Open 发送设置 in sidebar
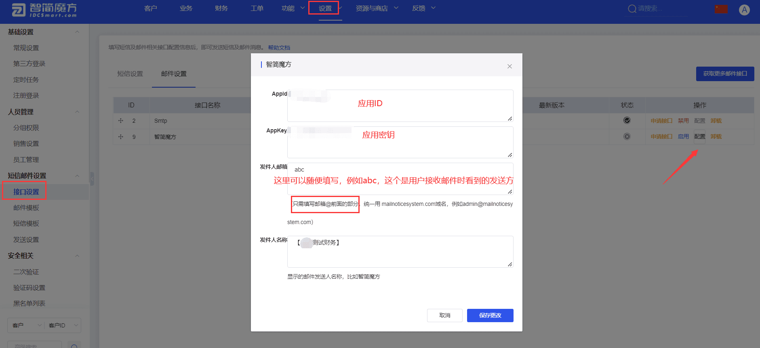Viewport: 760px width, 348px height. (x=26, y=239)
